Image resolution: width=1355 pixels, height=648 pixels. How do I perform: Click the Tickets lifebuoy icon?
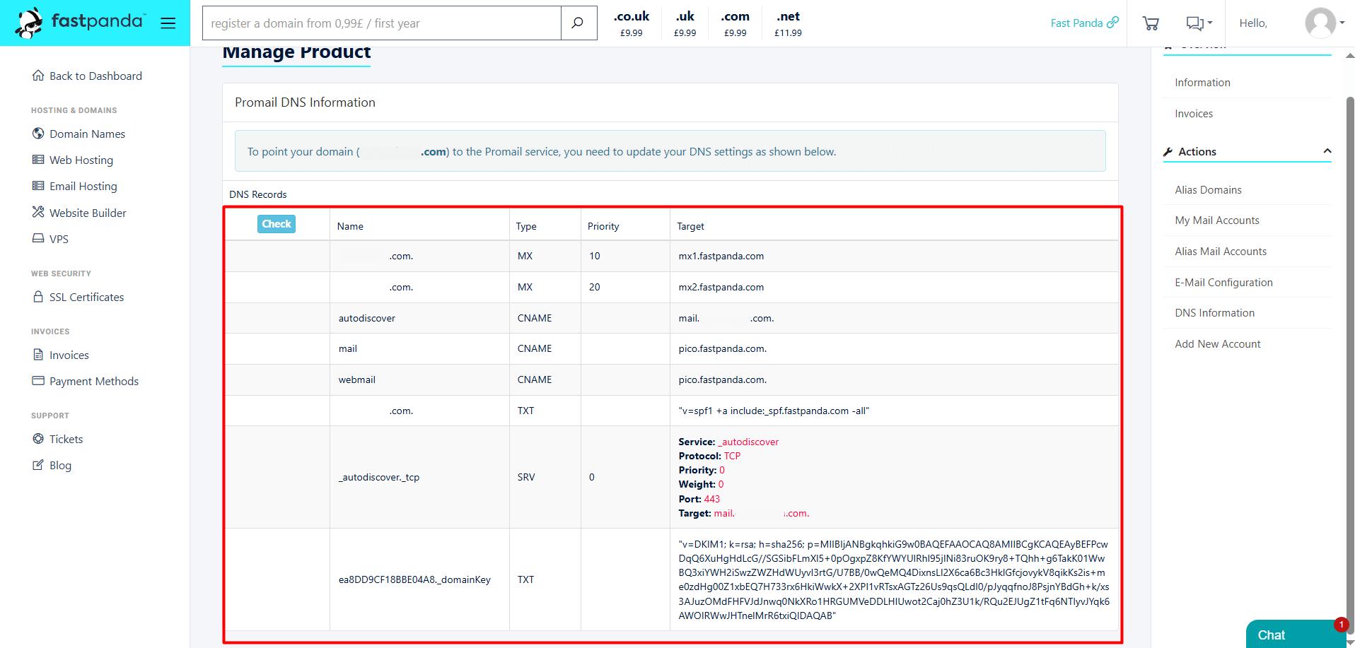point(38,438)
